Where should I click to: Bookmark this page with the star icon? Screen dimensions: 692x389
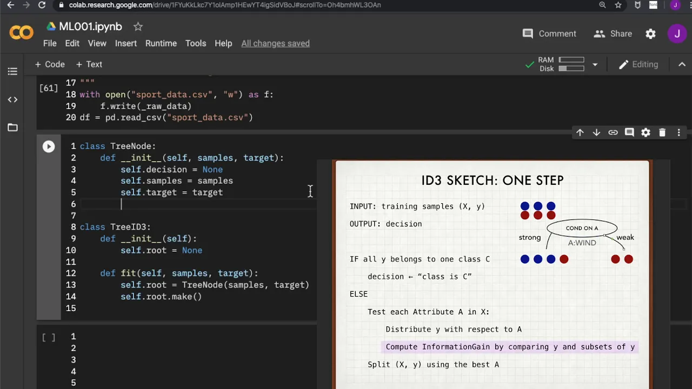click(618, 5)
